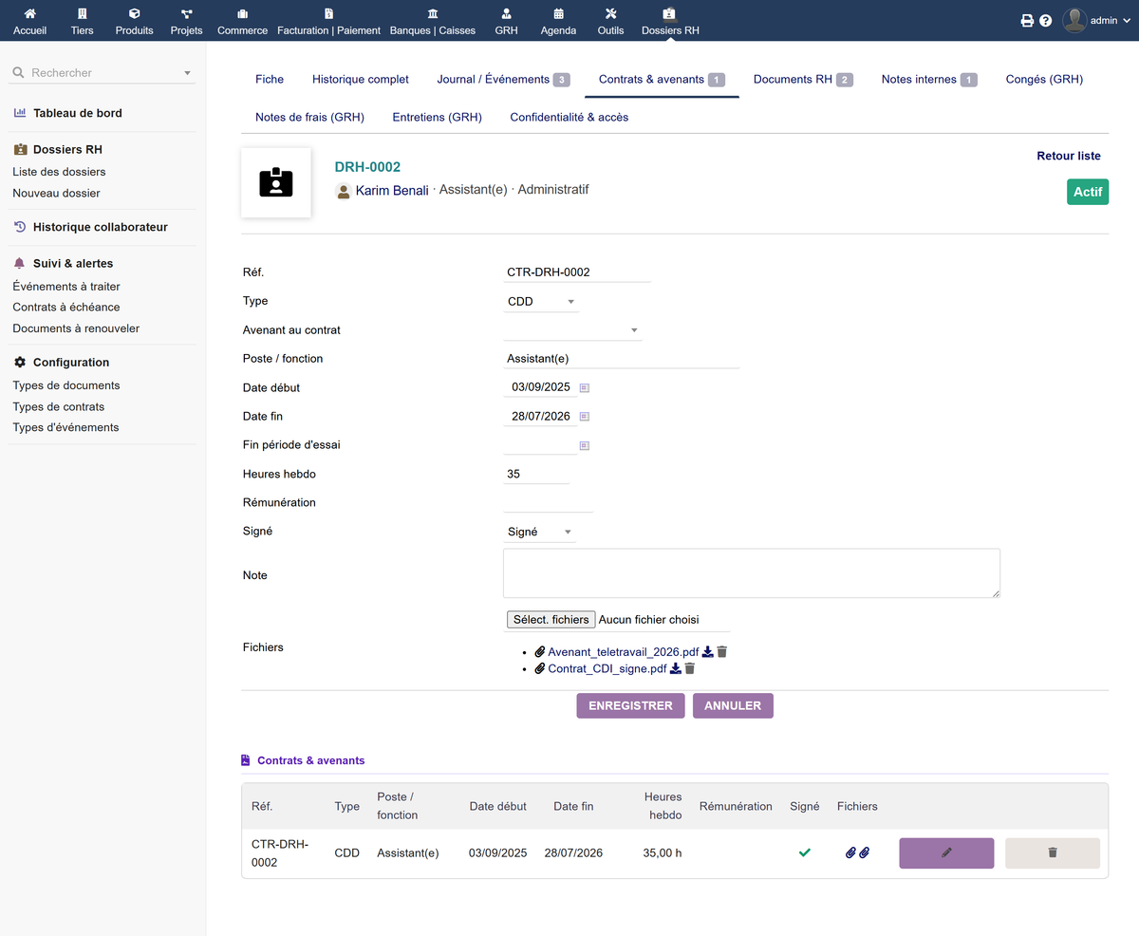Open Nouveau dossier in sidebar

[x=56, y=193]
